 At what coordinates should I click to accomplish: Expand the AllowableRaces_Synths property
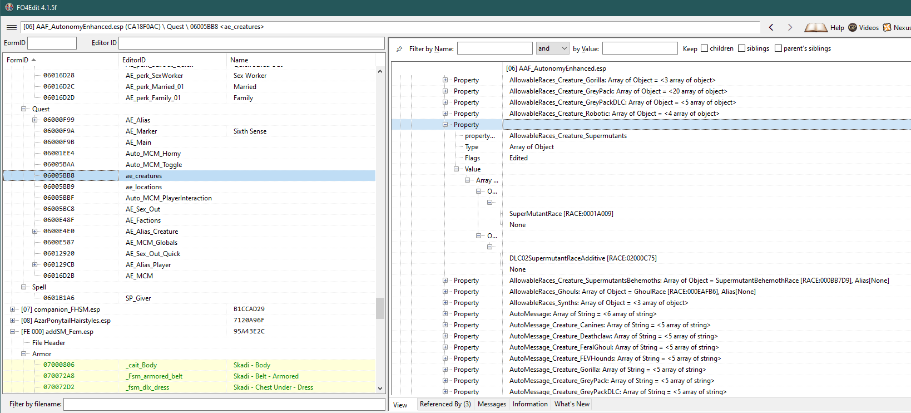(x=445, y=303)
